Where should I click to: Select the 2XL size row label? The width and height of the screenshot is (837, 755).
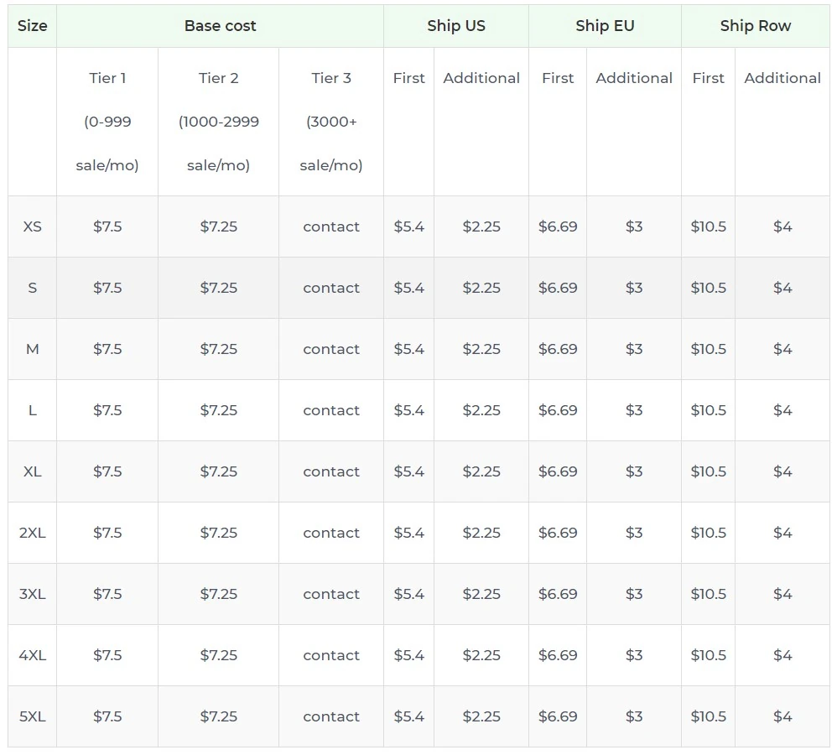(31, 533)
